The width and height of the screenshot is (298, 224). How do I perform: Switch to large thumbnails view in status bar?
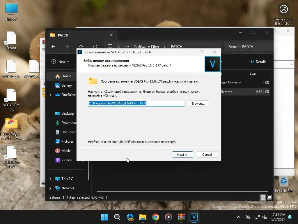pos(269,197)
